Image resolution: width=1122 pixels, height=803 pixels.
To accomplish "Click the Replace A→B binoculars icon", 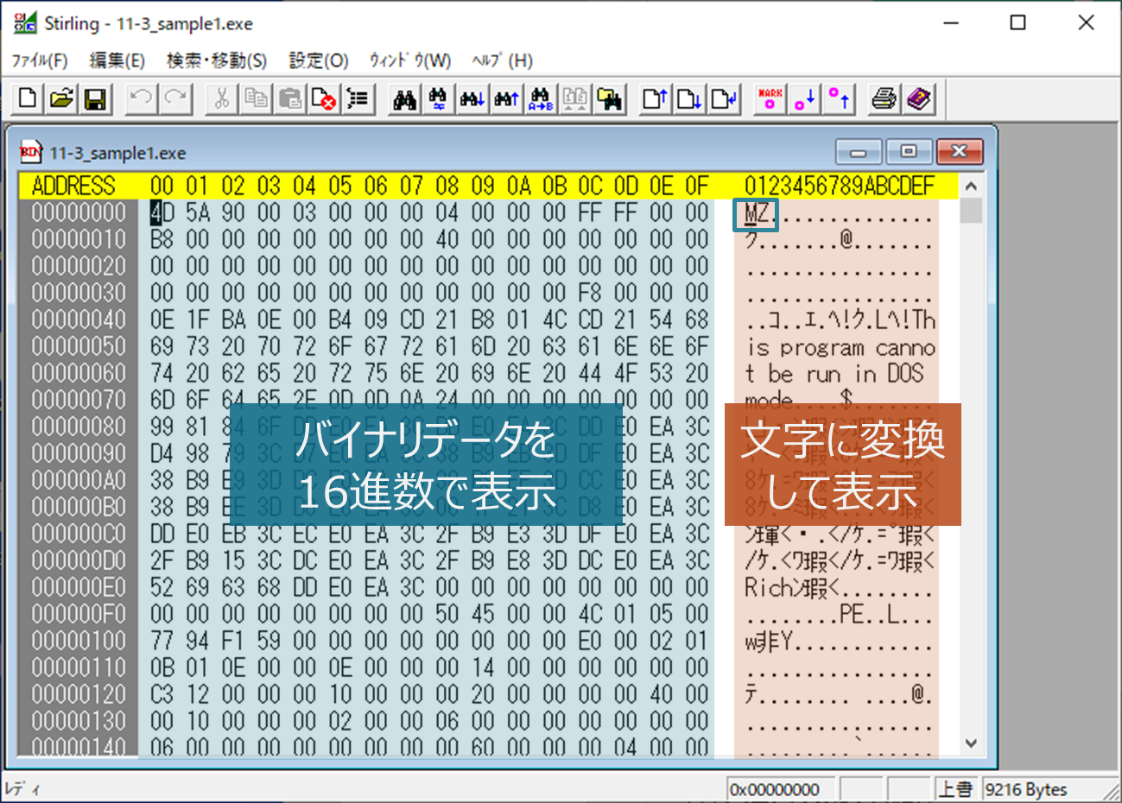I will coord(541,99).
